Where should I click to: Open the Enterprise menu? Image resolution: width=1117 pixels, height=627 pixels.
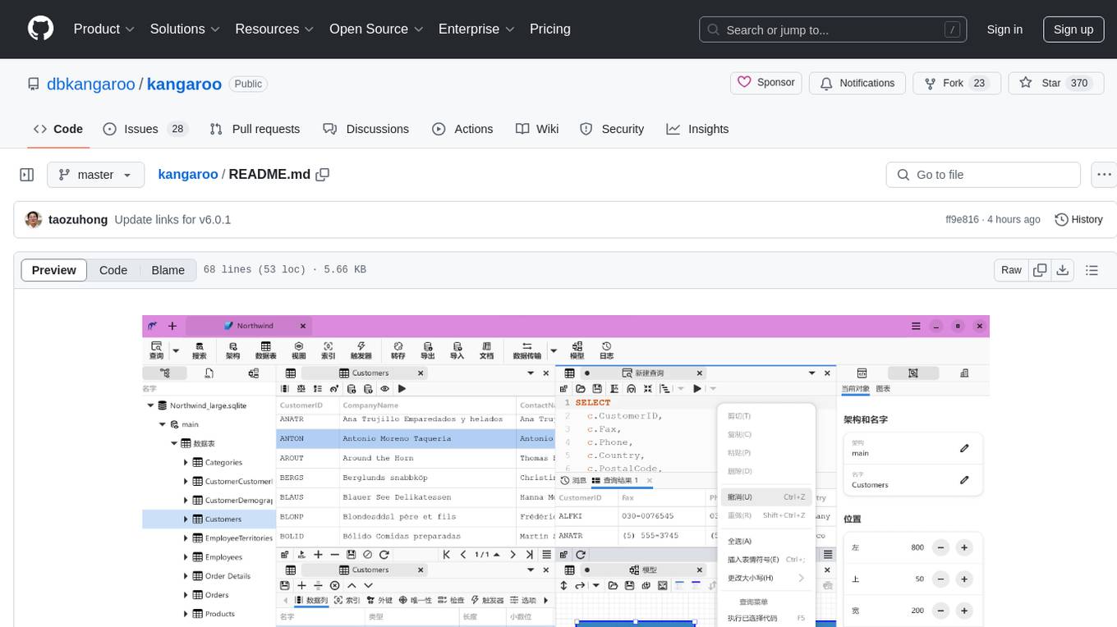[x=477, y=29]
